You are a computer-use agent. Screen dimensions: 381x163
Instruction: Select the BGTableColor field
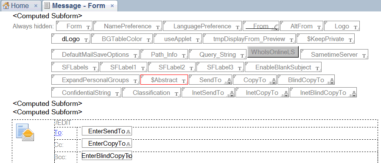click(122, 39)
